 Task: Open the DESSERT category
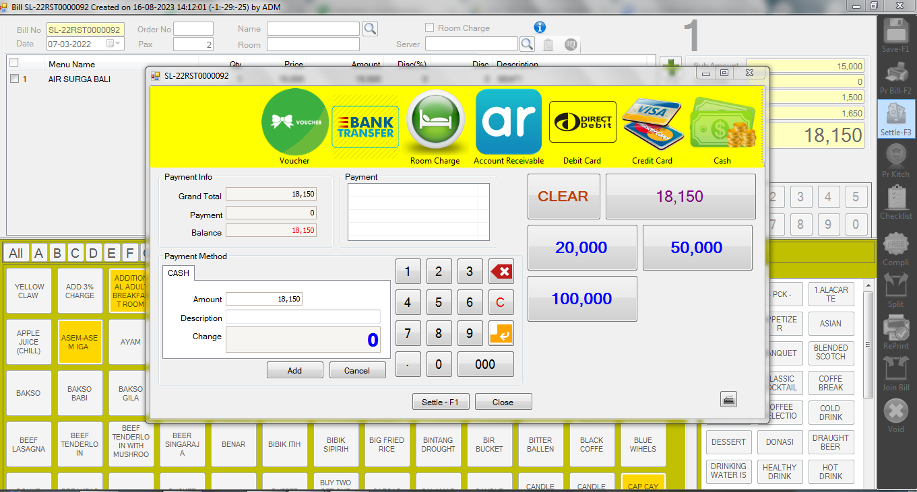point(728,442)
